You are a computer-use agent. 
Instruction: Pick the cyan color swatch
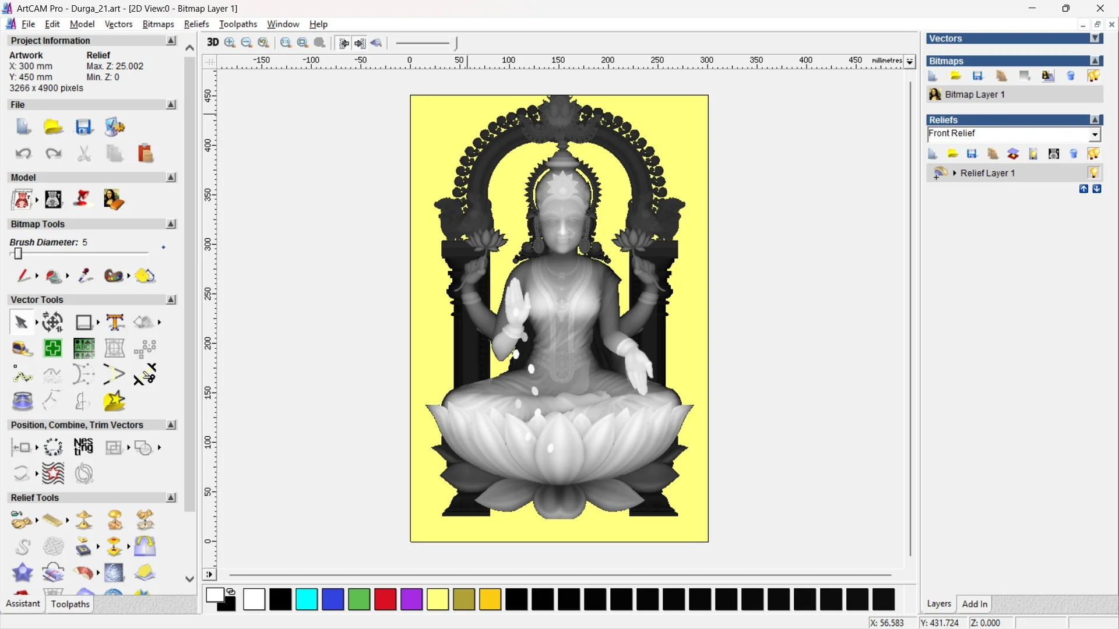[307, 599]
